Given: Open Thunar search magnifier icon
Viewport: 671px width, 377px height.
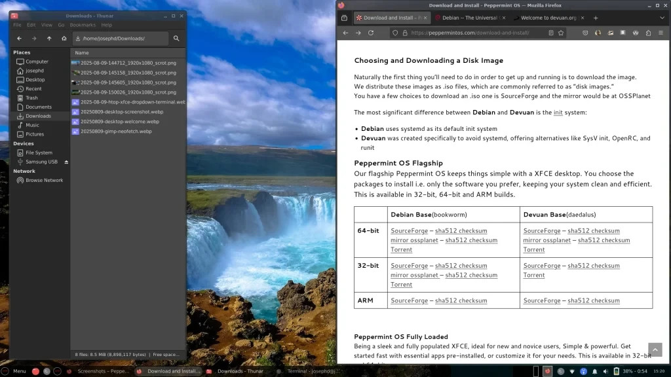Looking at the screenshot, I should [176, 39].
